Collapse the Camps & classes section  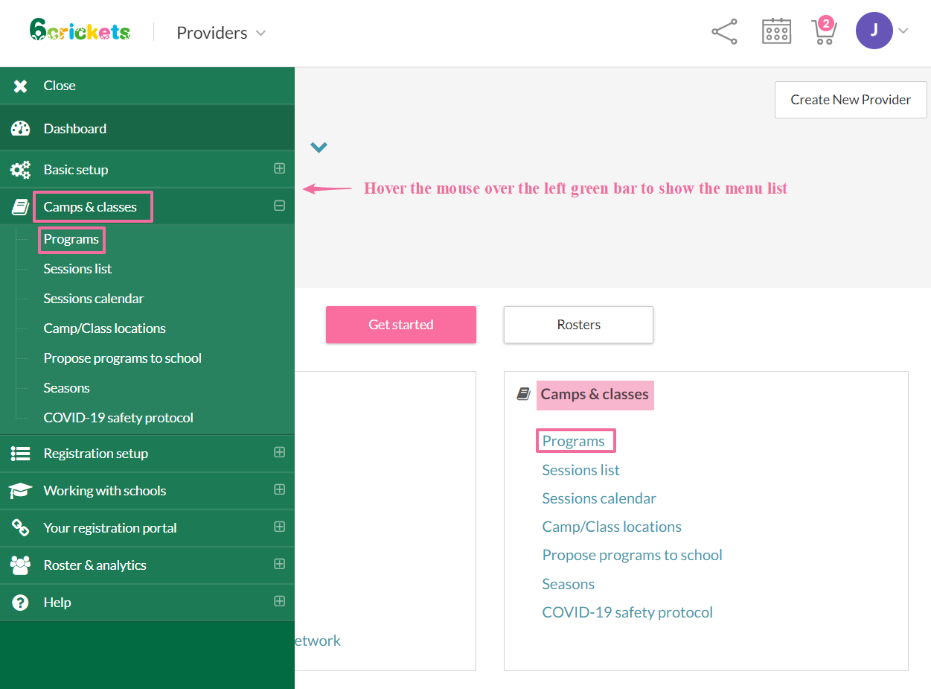(x=279, y=206)
